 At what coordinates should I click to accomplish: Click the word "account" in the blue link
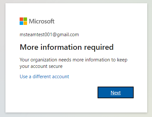[61, 77]
